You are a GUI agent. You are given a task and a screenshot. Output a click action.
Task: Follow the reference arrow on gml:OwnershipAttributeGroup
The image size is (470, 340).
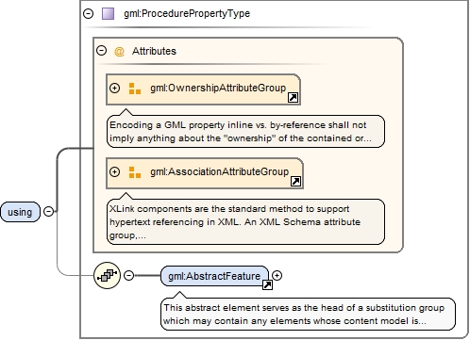(x=293, y=98)
